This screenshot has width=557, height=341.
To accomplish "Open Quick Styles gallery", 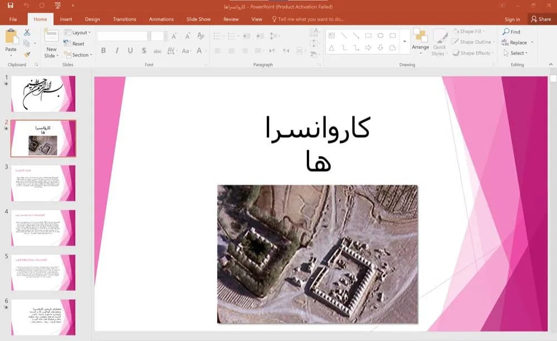I will coord(440,43).
